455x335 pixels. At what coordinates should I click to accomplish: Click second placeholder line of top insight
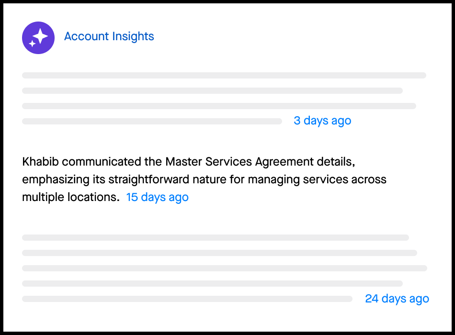(x=212, y=90)
